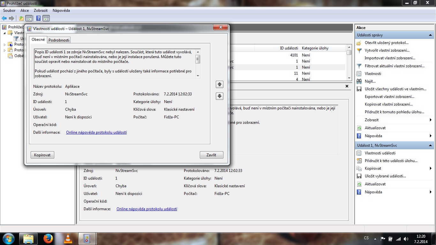
Task: Click the open-folder icon beside Otevřít uložený protokol
Action: point(359,43)
